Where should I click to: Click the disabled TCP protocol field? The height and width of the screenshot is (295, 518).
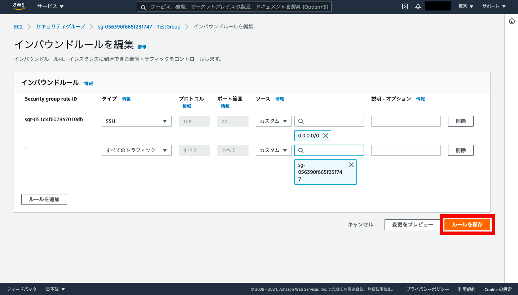coord(194,121)
